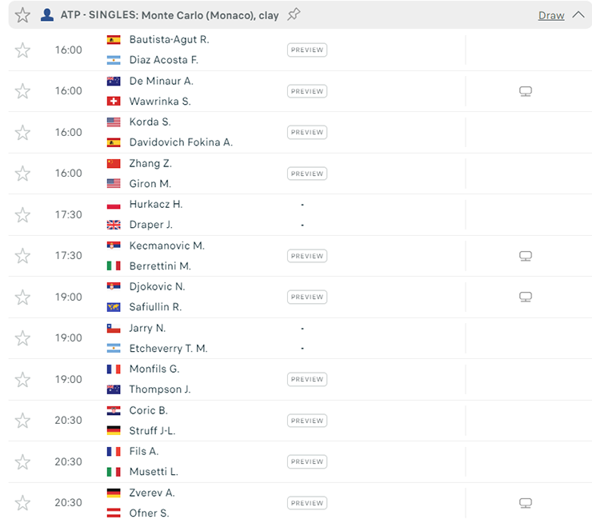The height and width of the screenshot is (523, 592).
Task: Click the TV icon for Zverev vs Ofner
Action: tap(526, 503)
